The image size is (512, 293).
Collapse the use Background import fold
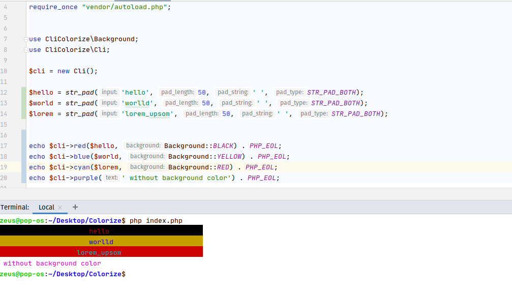tap(26, 39)
